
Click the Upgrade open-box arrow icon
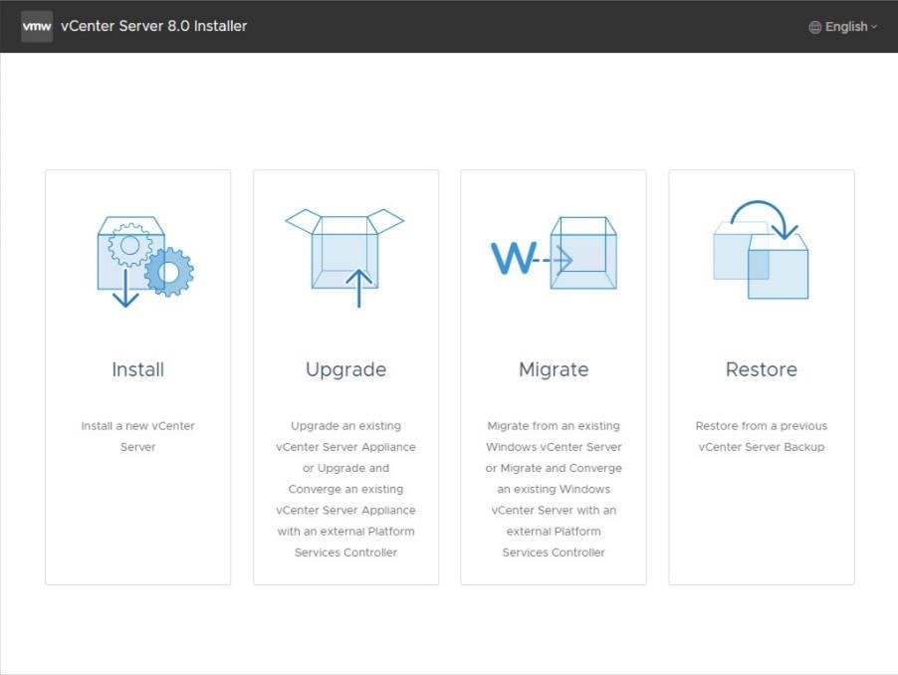click(x=344, y=258)
